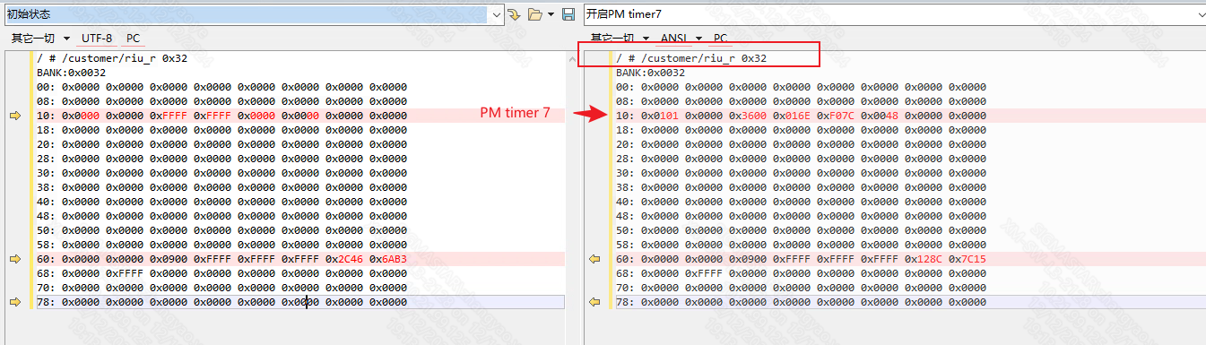Viewport: 1206px width, 345px height.
Task: Select UTF-8 encoding label on left pane
Action: 97,39
